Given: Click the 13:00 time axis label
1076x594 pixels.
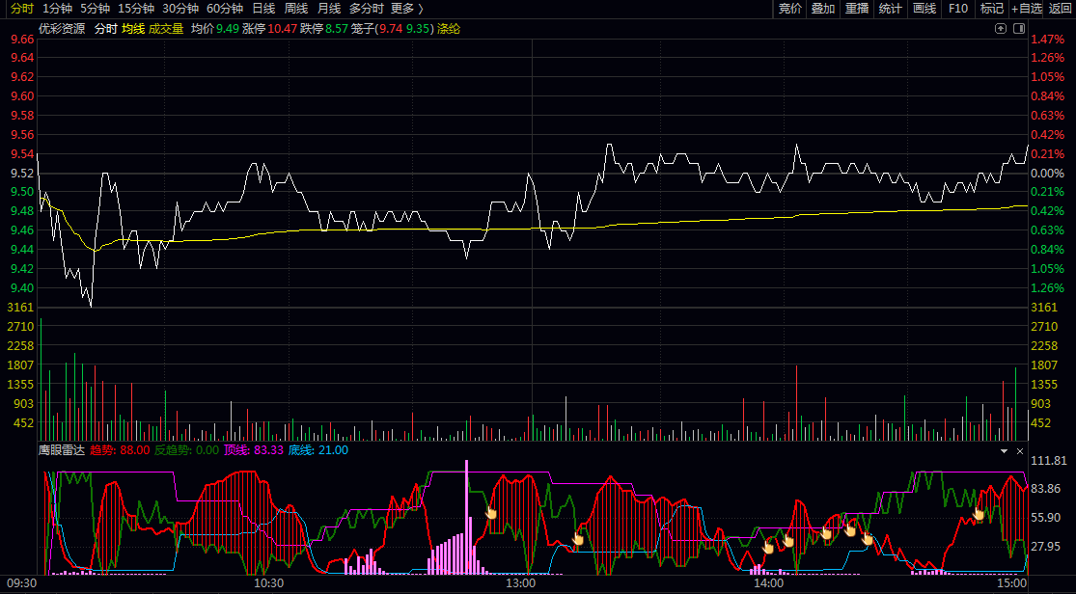Looking at the screenshot, I should coord(520,583).
